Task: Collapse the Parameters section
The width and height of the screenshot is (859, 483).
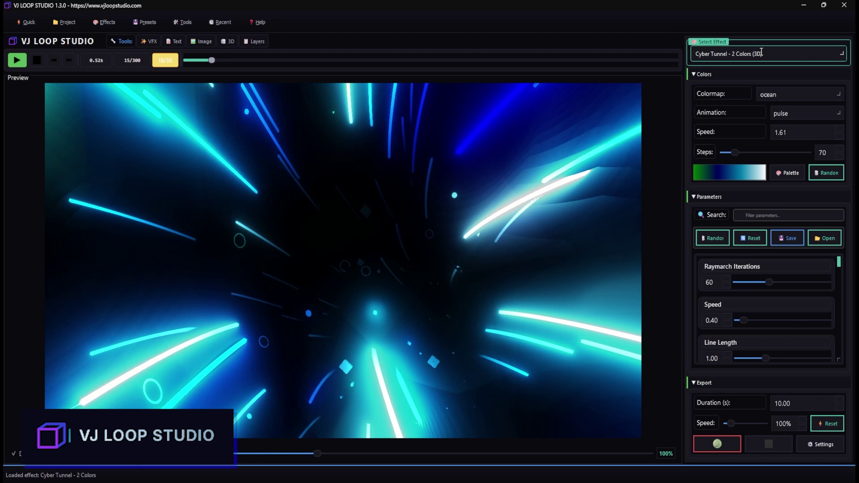Action: point(693,196)
